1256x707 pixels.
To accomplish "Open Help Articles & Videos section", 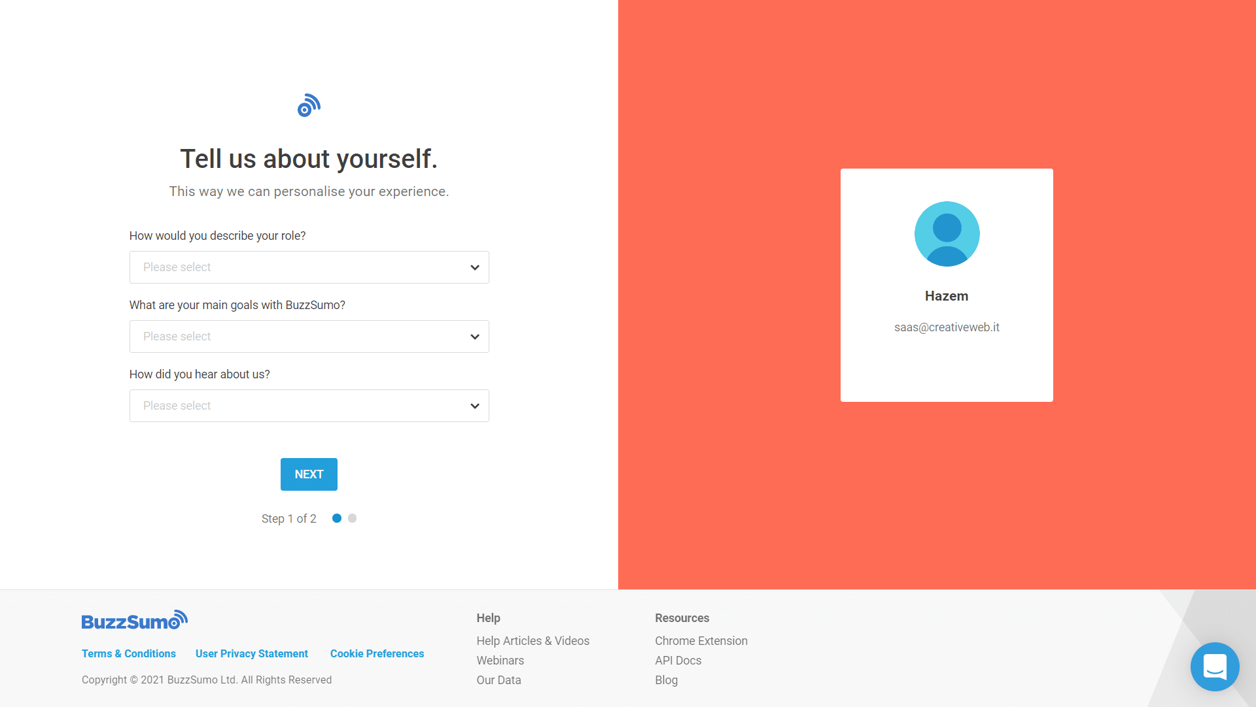I will [x=533, y=641].
